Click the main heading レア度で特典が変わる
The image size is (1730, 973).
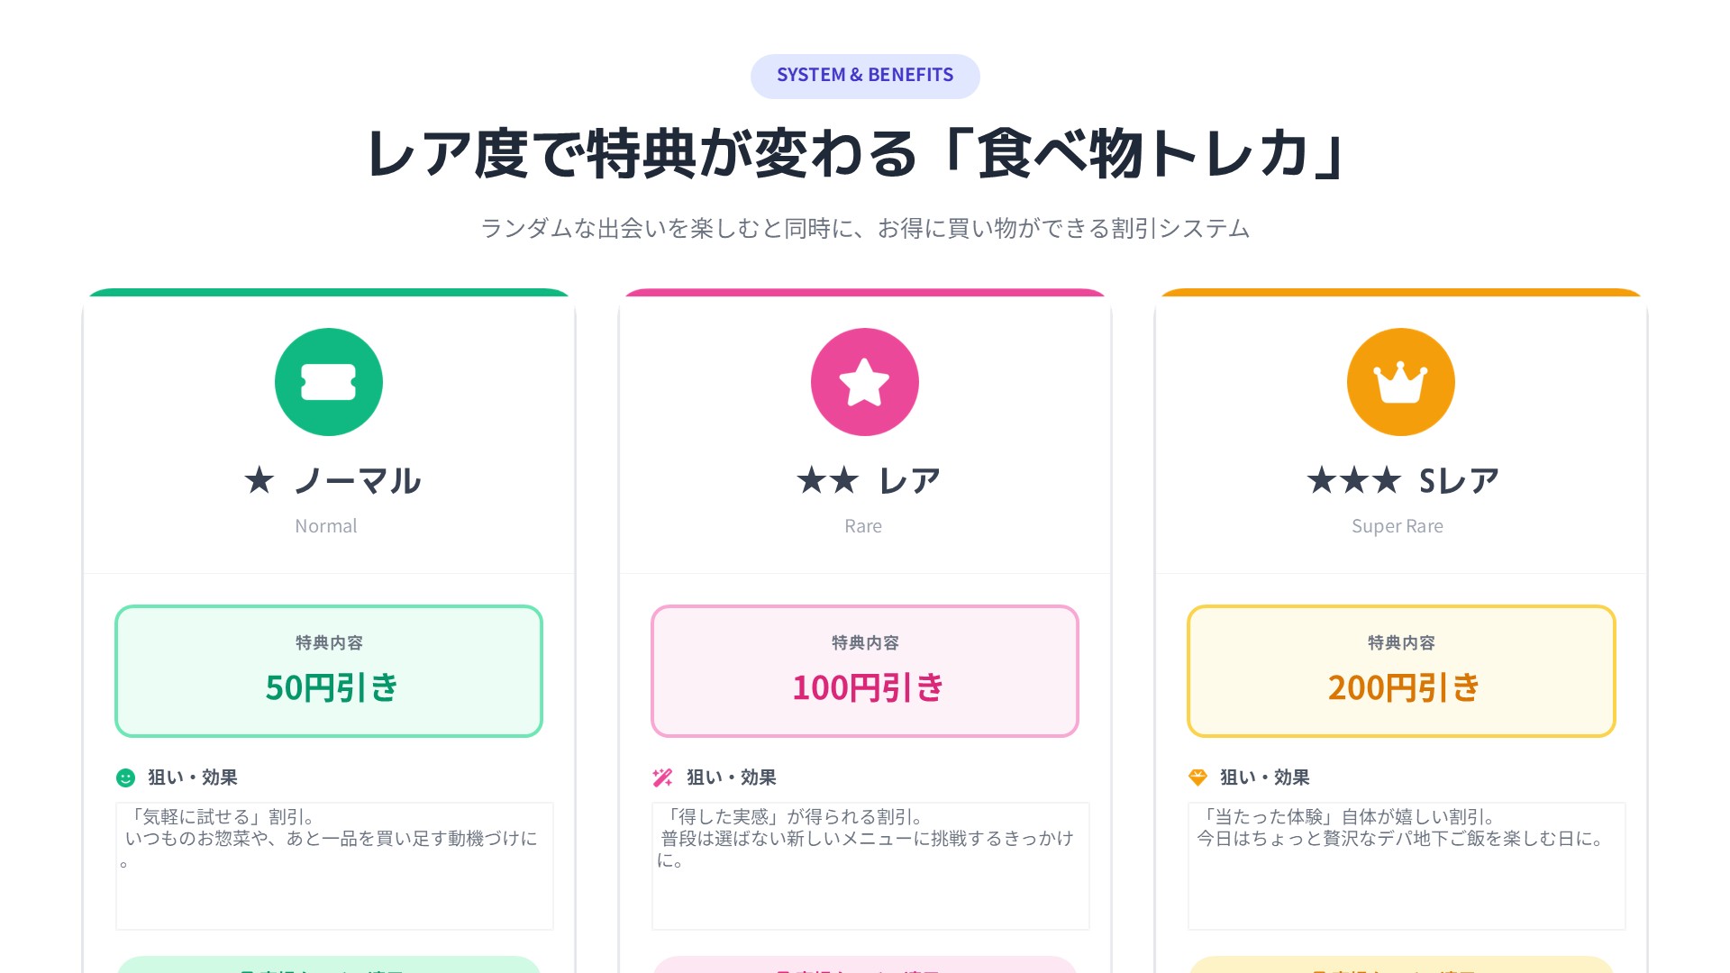pos(858,153)
